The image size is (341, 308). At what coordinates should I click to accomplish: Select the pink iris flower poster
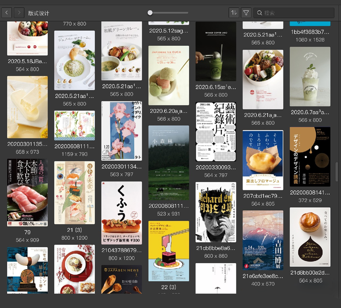[x=122, y=131]
